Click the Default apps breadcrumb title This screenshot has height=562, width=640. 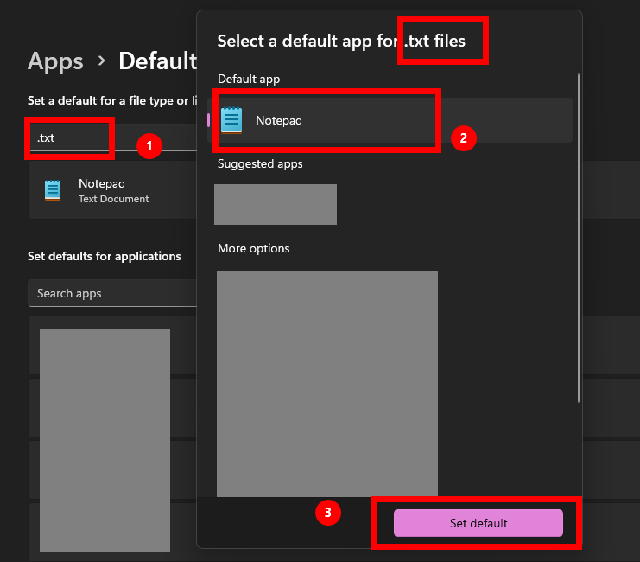coord(158,61)
